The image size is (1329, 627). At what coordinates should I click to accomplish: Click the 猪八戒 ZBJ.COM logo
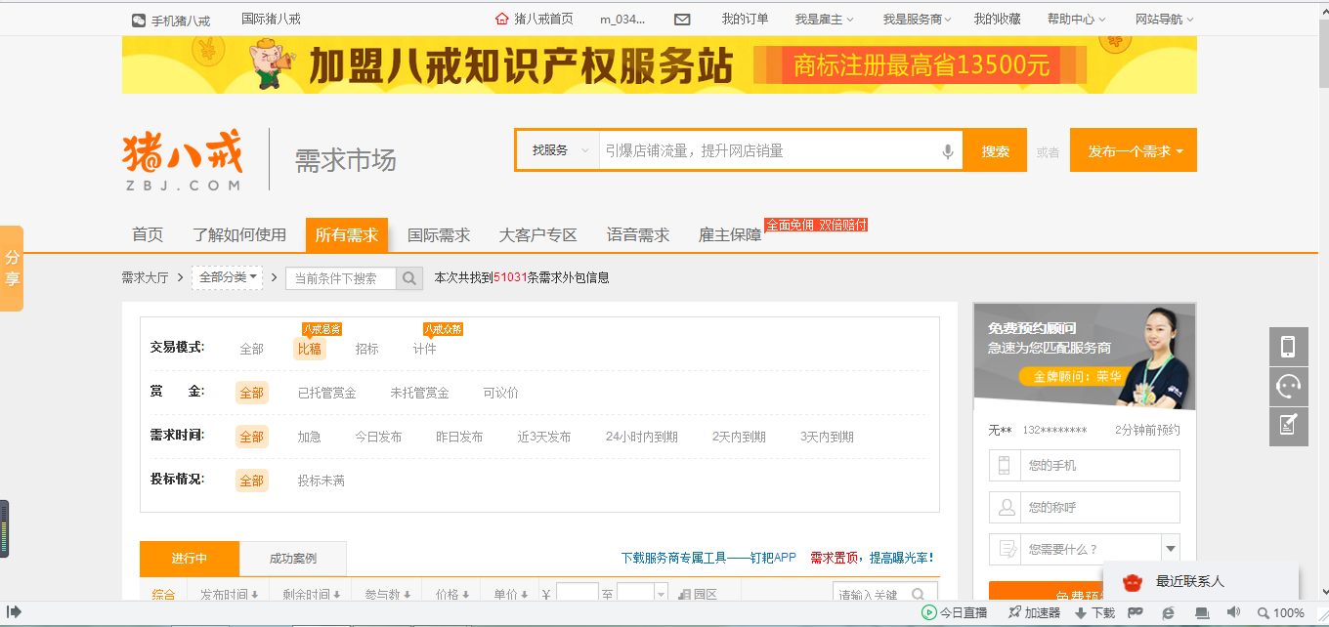183,160
